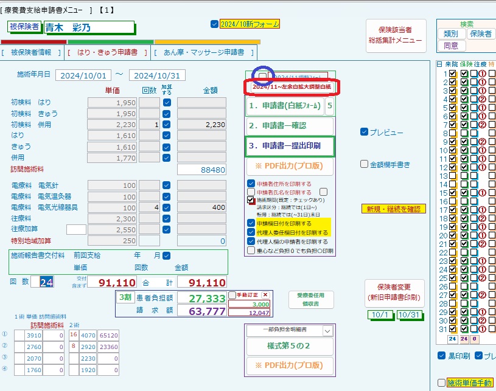Image resolution: width=496 pixels, height=391 pixels.
Task: Click the circled ② mark on day 9 row
Action: tap(482, 142)
